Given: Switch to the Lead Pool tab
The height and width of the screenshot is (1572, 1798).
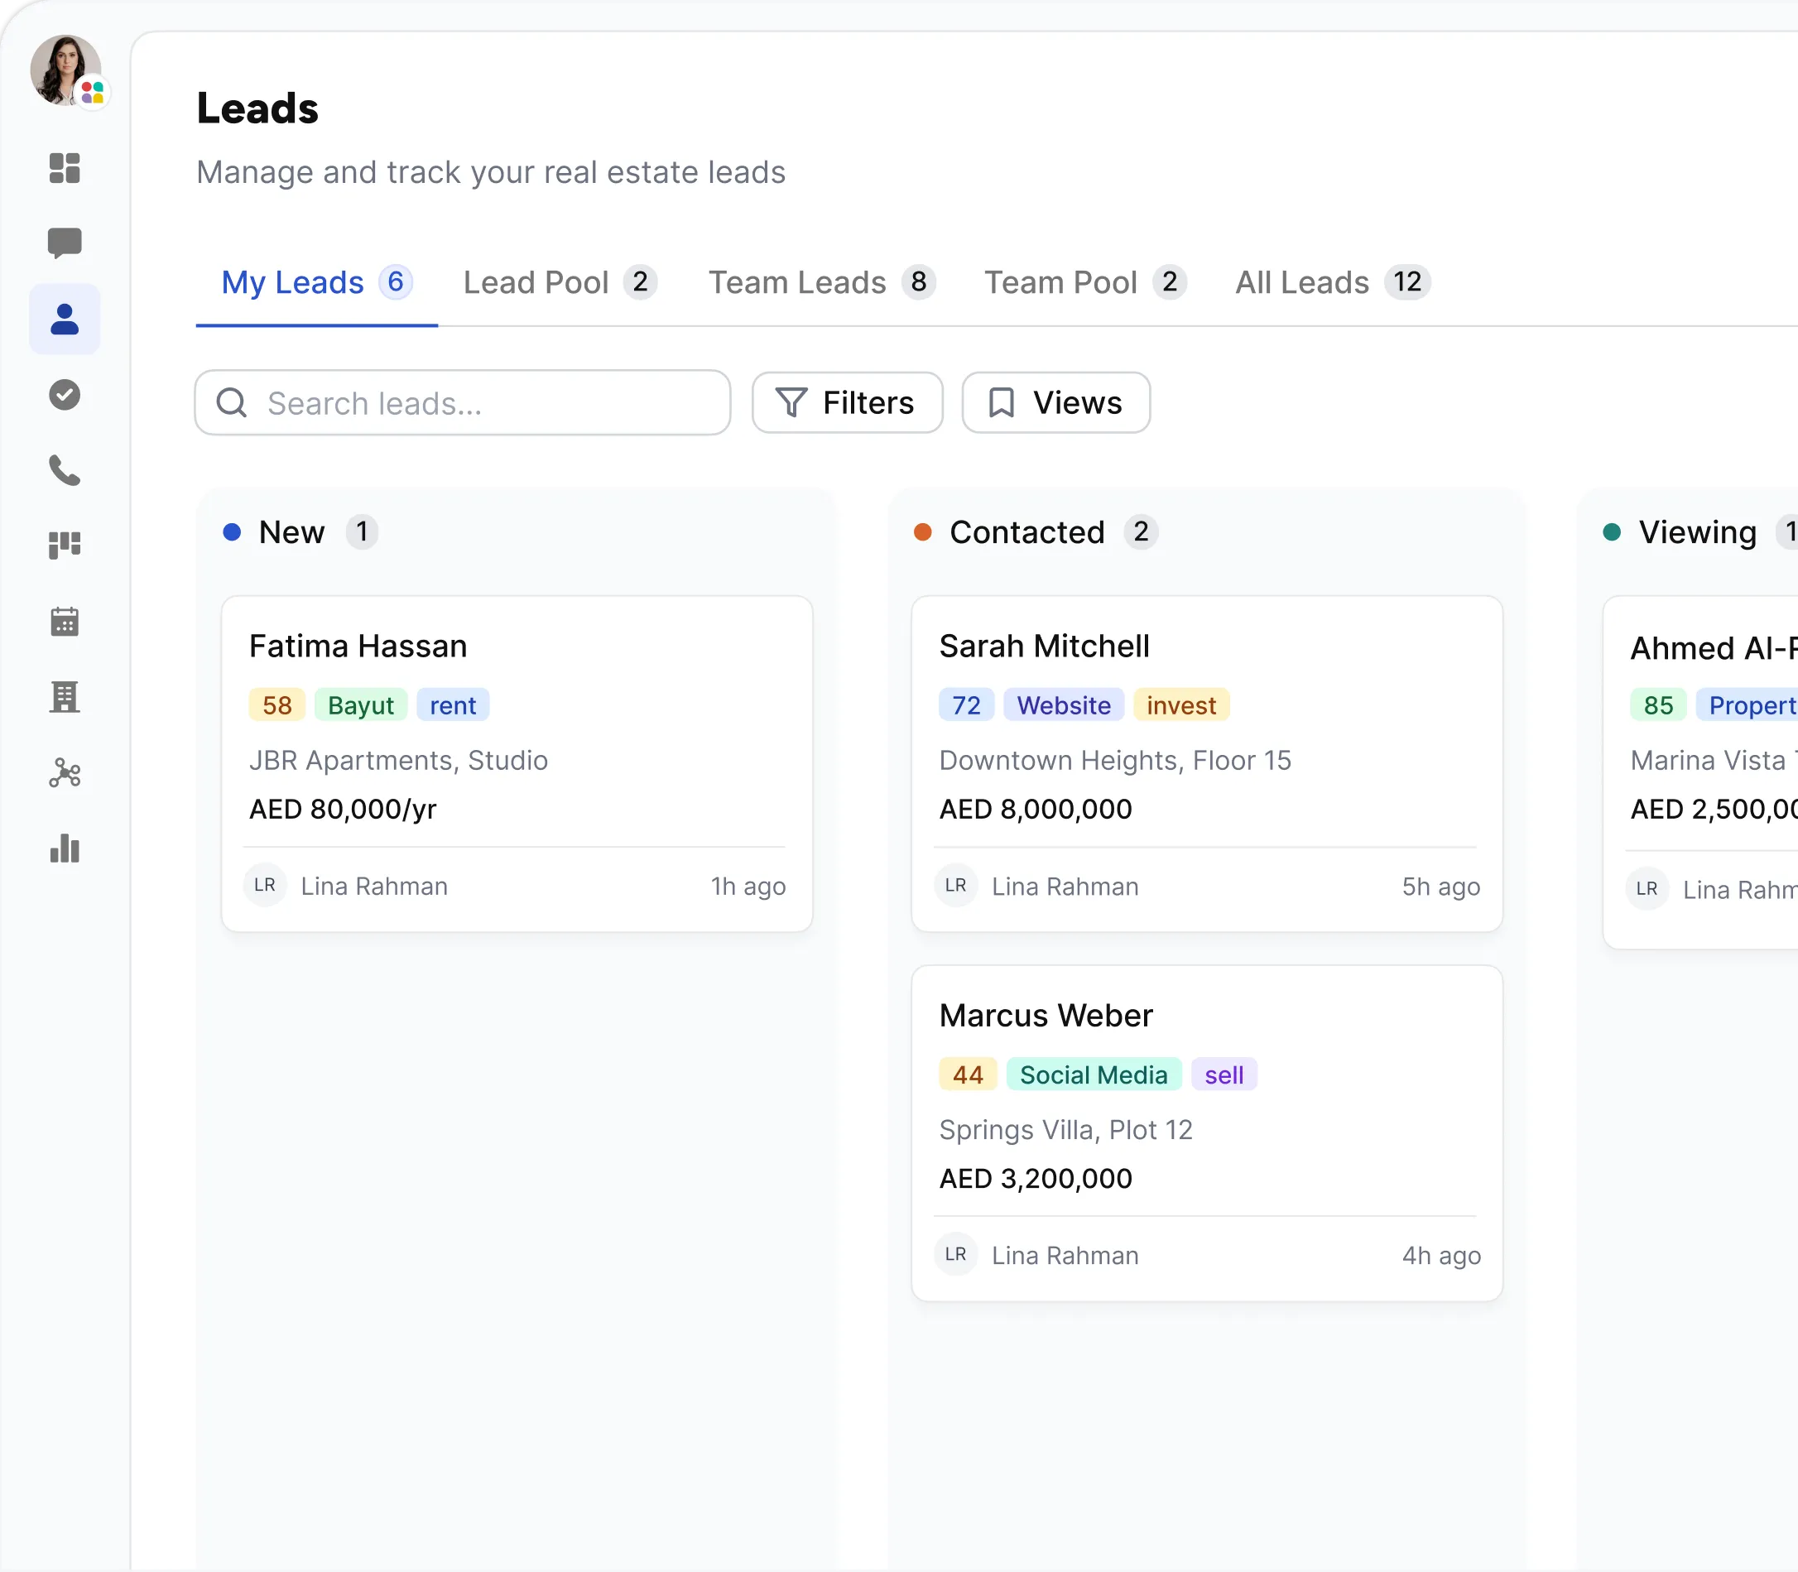Looking at the screenshot, I should [x=560, y=282].
